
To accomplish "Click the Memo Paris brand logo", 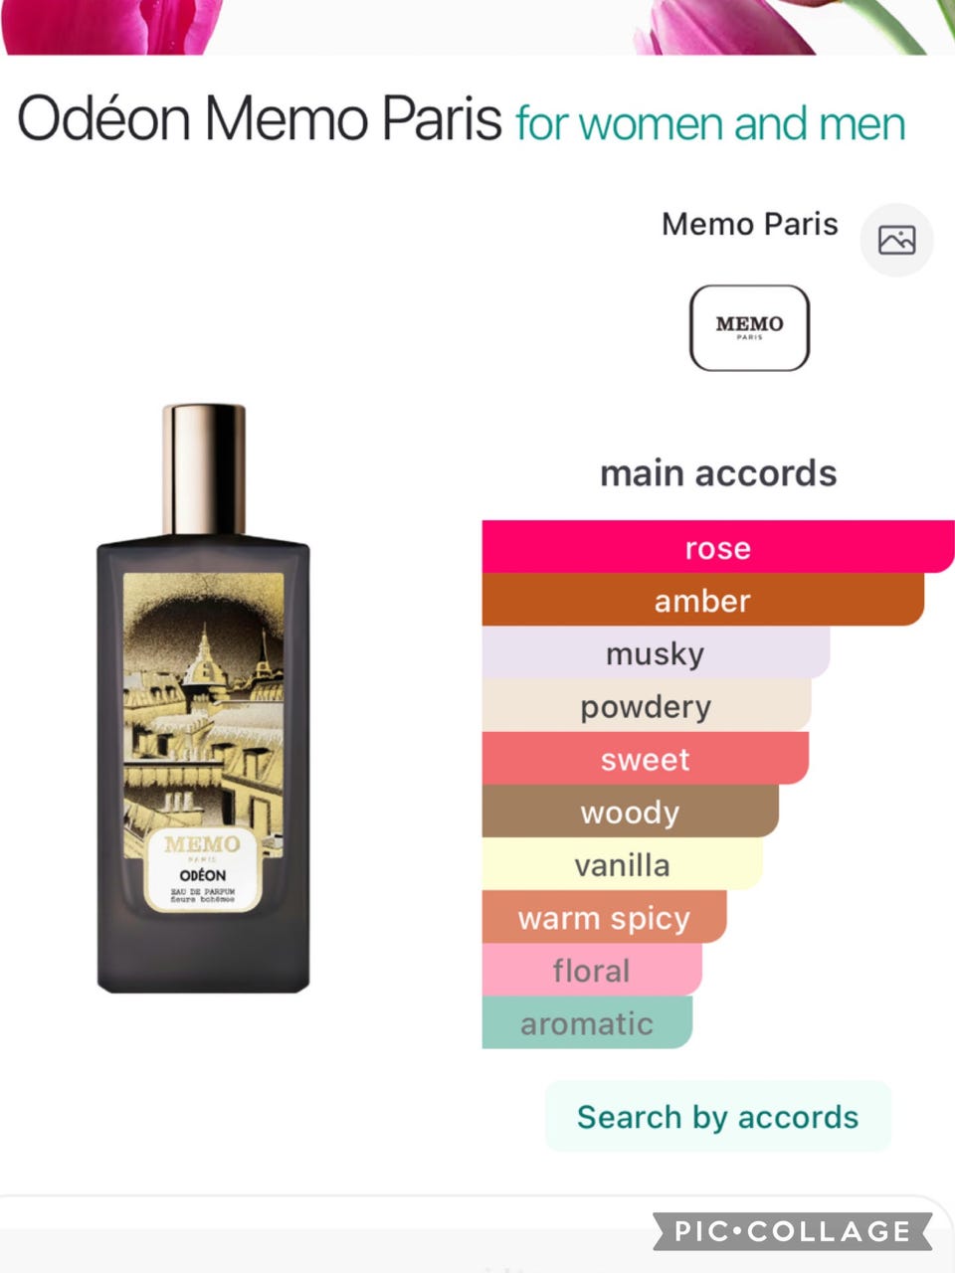I will point(749,327).
